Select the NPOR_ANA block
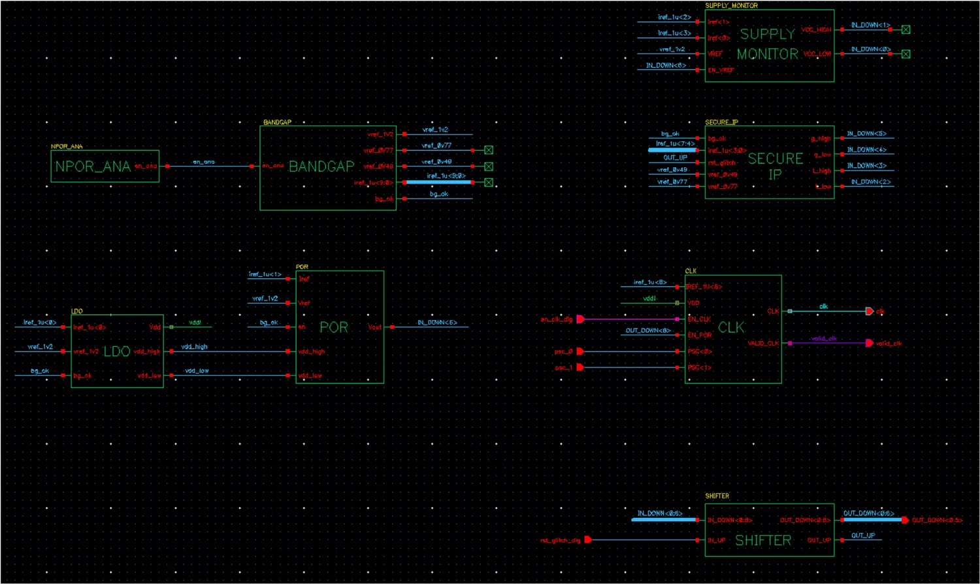This screenshot has width=980, height=584. 105,167
